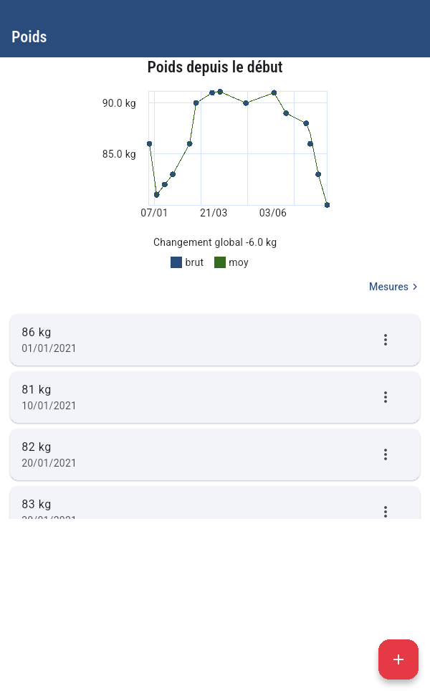Click the green moy legend swatch
Viewport: 430px width, 691px height.
tap(220, 262)
